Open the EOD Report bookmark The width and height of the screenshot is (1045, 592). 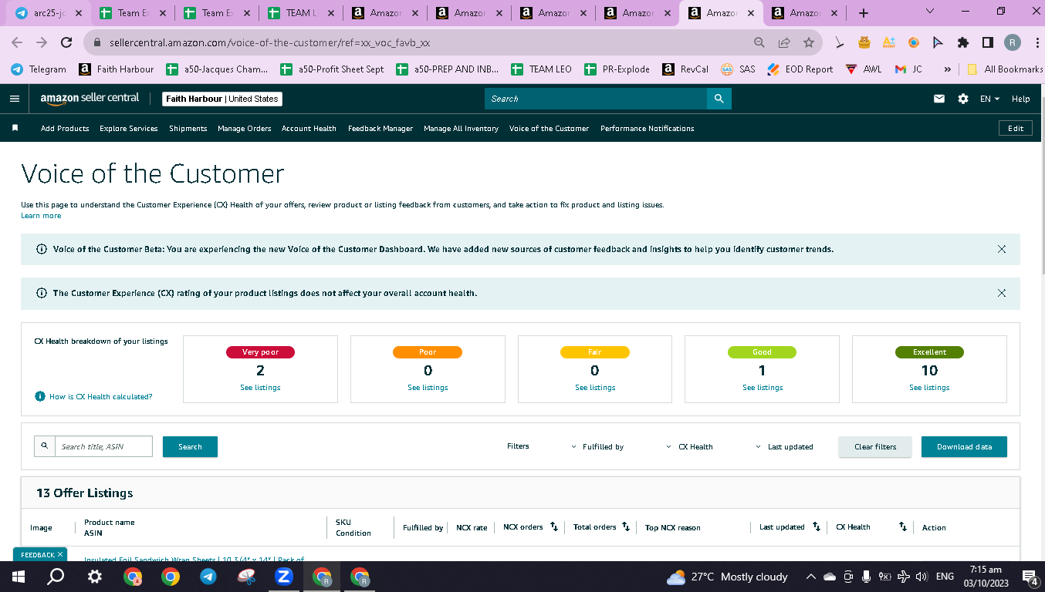point(800,69)
